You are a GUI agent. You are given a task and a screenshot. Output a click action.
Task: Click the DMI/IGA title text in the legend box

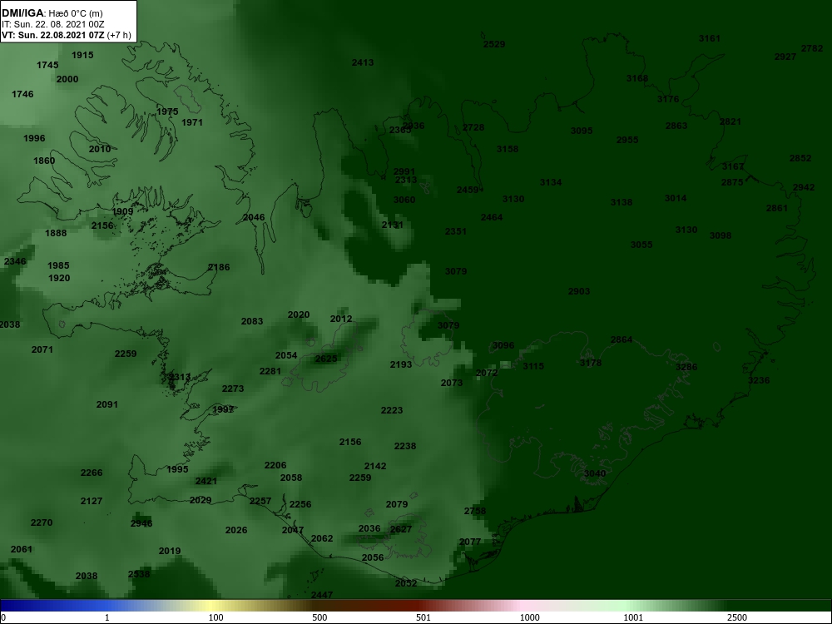[x=22, y=12]
